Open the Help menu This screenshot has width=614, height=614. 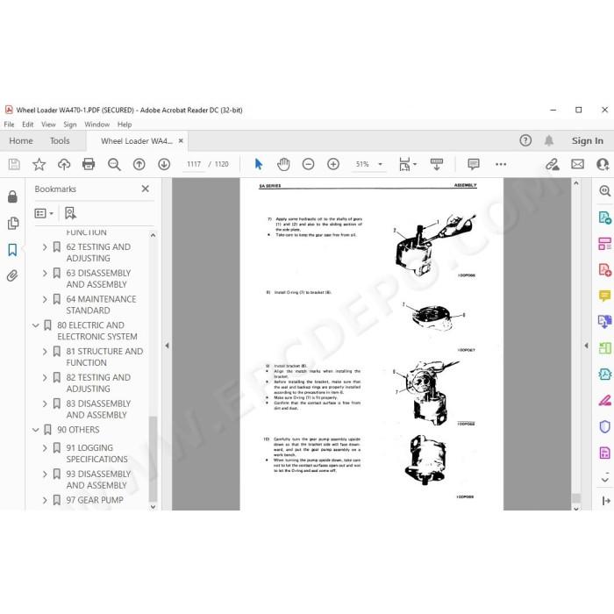125,125
